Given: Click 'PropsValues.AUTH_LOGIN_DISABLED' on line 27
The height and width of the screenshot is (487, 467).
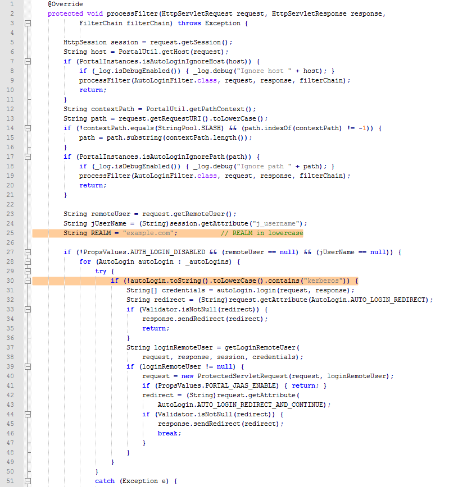Looking at the screenshot, I should [144, 252].
